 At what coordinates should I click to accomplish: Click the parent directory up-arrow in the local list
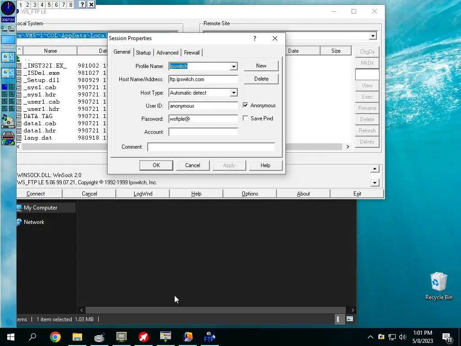18,59
